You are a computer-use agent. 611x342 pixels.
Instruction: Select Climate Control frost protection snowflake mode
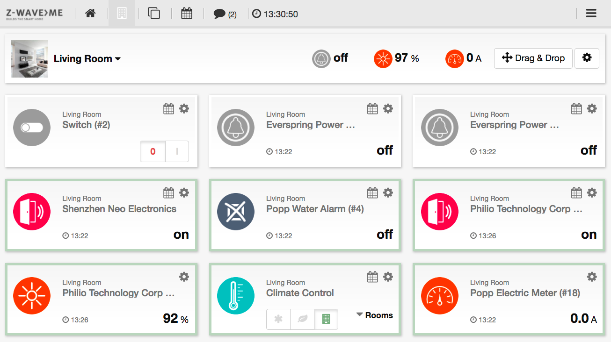tap(278, 319)
